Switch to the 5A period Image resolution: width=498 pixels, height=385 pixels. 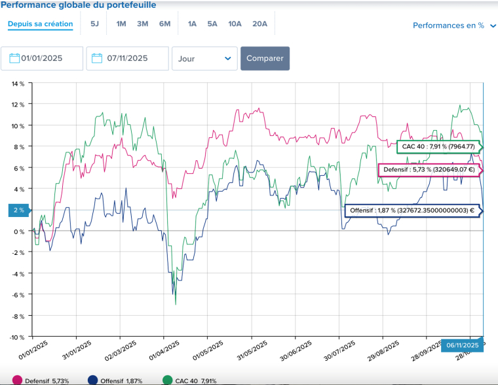(x=212, y=24)
